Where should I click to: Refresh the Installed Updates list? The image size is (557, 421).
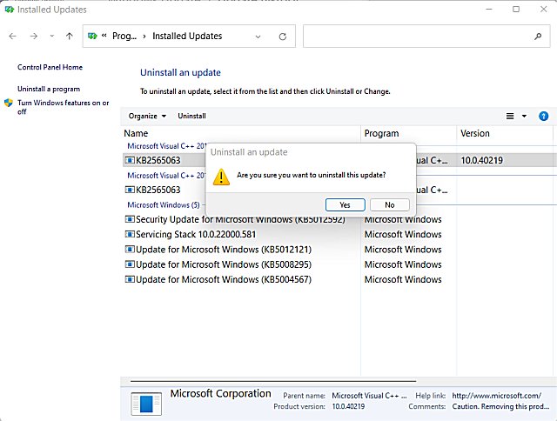pos(282,37)
